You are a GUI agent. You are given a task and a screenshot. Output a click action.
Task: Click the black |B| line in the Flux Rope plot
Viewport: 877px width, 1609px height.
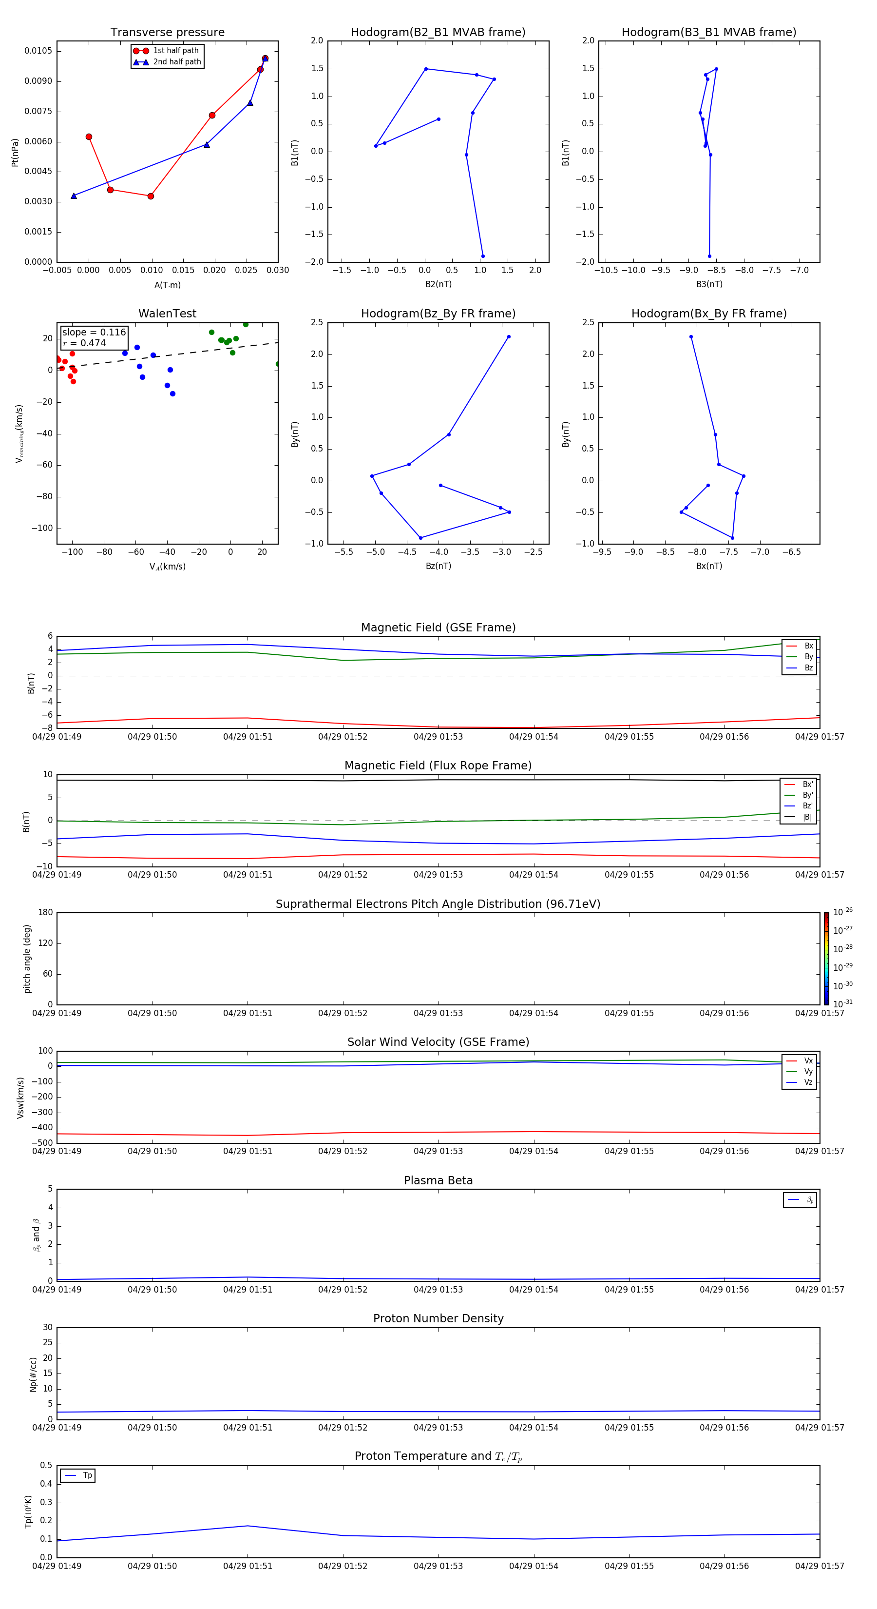coord(438,780)
